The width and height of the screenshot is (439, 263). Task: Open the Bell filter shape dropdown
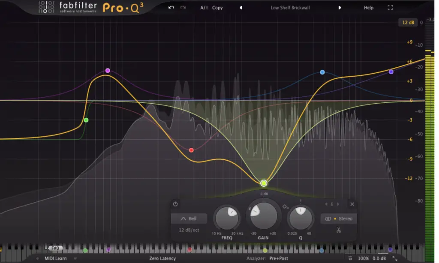pos(189,218)
